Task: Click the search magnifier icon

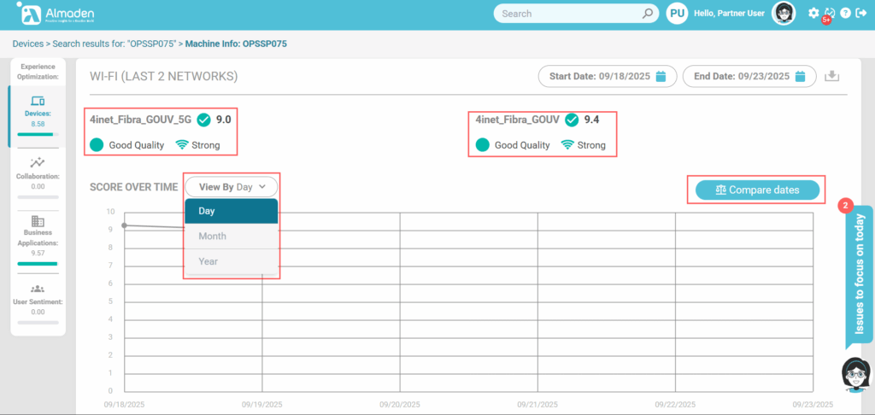Action: point(649,14)
